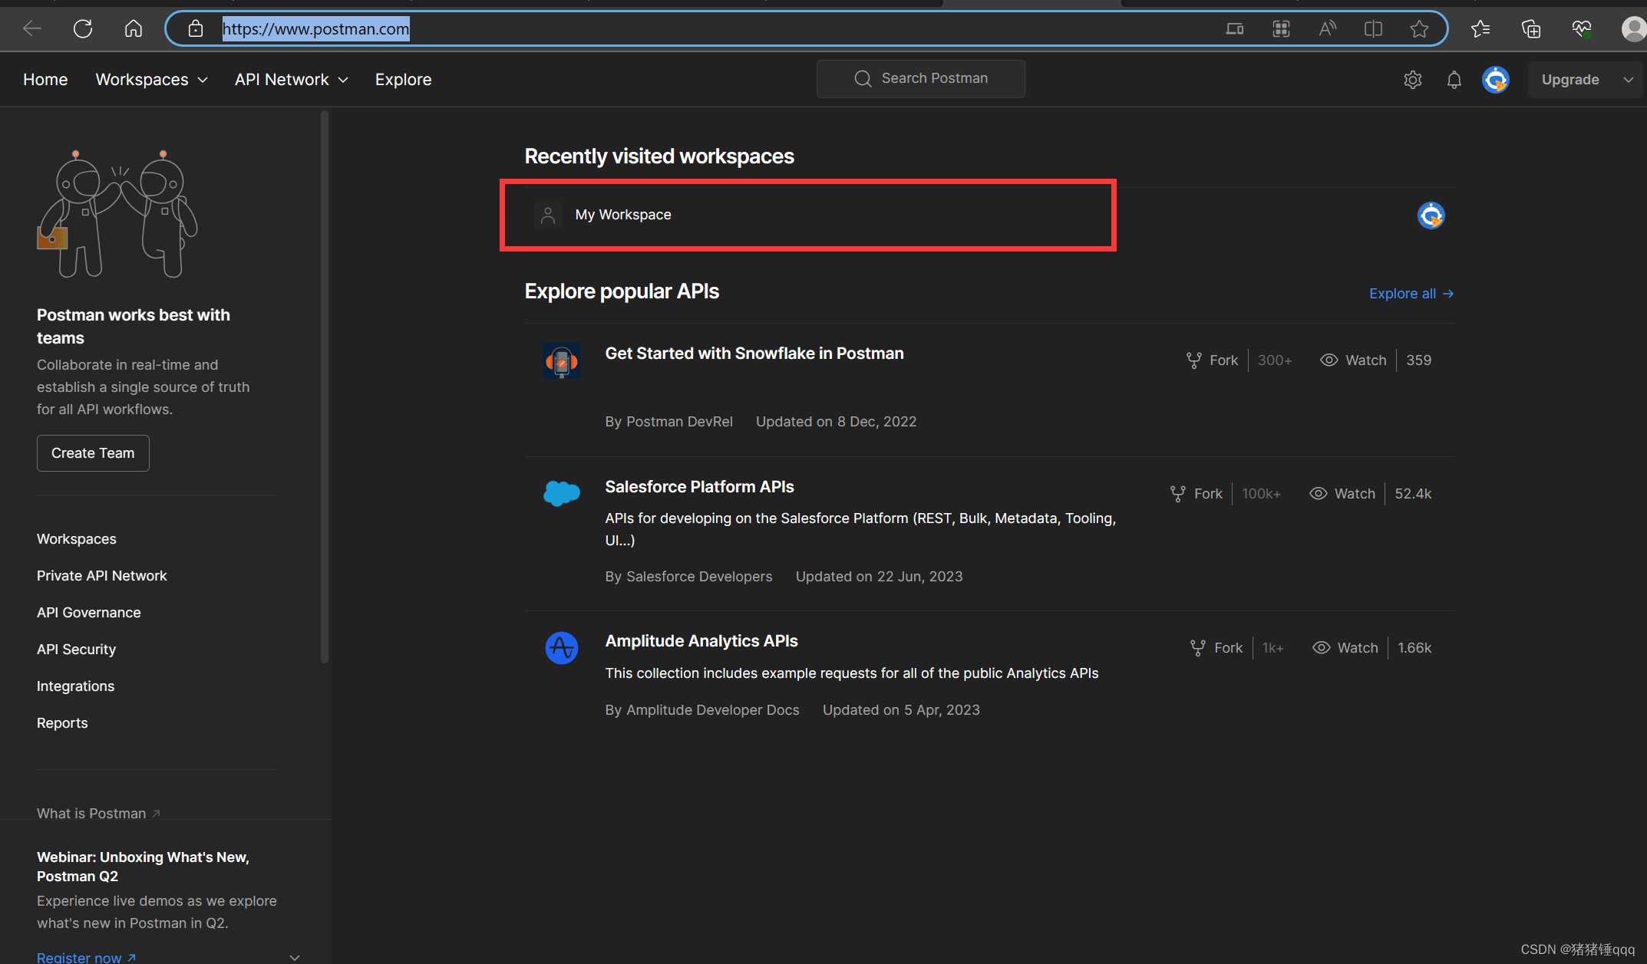Open Workspaces in sidebar

coord(77,538)
